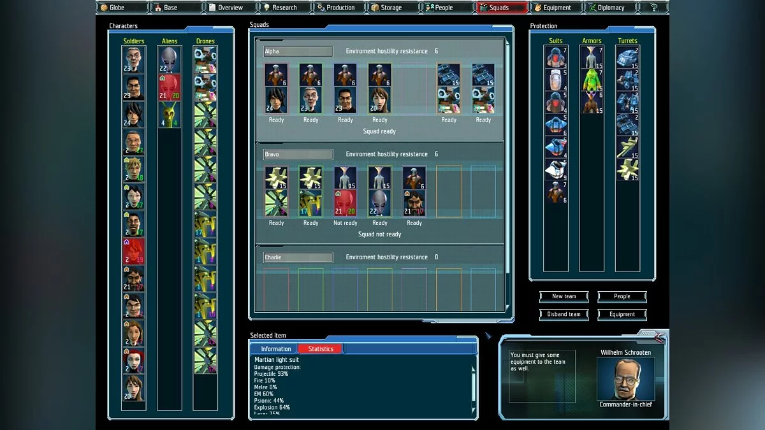
Task: Pick the first soldier portrait in Soldiers list
Action: [x=133, y=59]
